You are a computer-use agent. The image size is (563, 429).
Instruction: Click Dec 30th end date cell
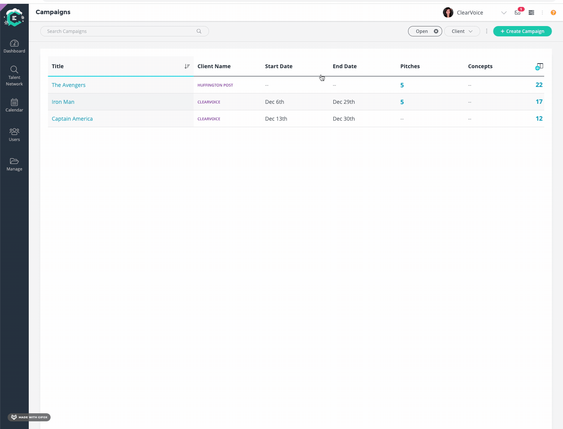tap(344, 119)
